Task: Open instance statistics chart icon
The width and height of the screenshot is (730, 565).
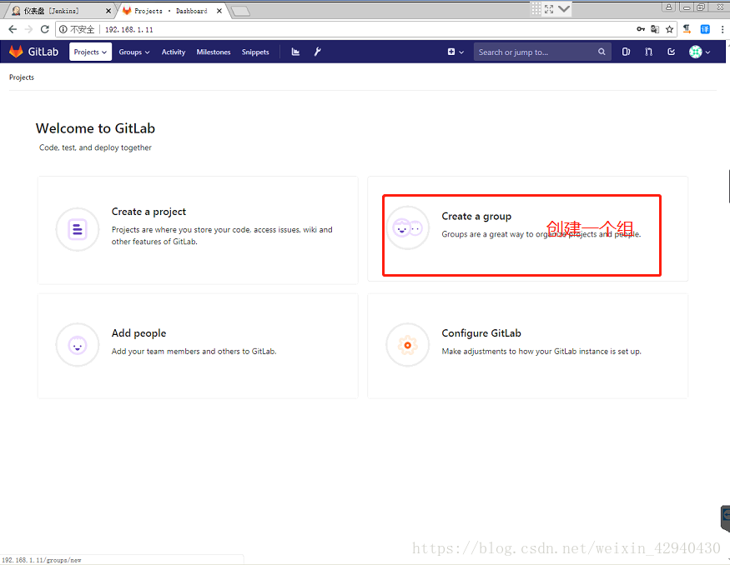Action: [x=295, y=52]
